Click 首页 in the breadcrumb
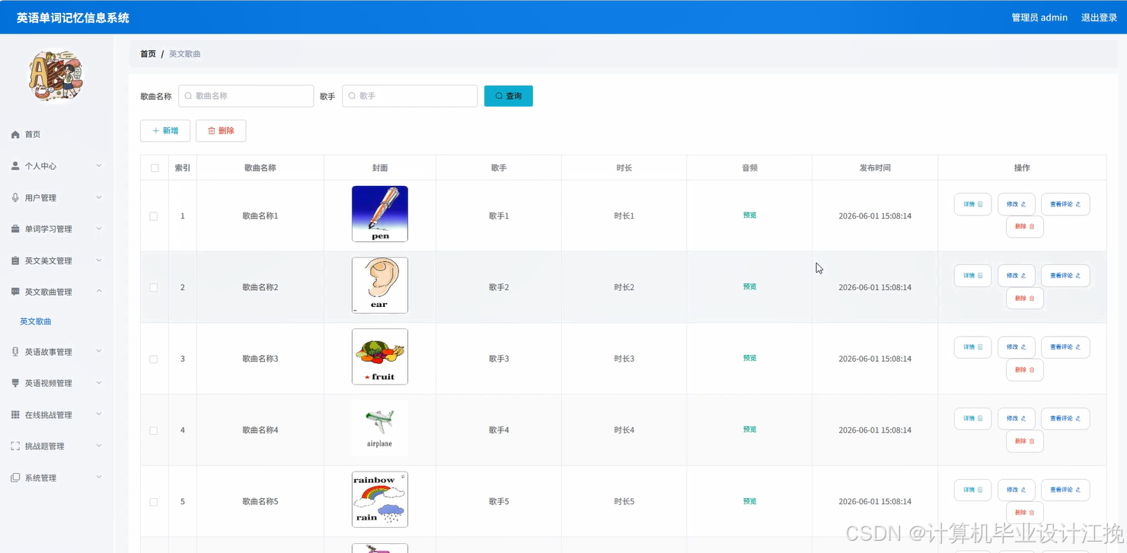This screenshot has height=553, width=1127. 148,54
